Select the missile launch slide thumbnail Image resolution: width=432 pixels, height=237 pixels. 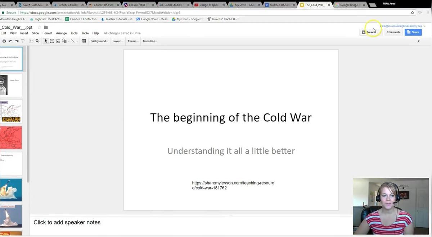point(11,190)
